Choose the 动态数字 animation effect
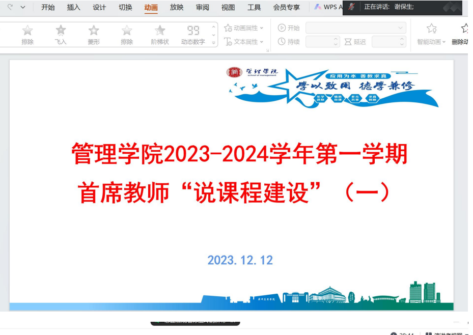 [193, 34]
